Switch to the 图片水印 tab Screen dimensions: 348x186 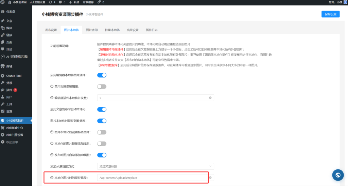point(92,30)
